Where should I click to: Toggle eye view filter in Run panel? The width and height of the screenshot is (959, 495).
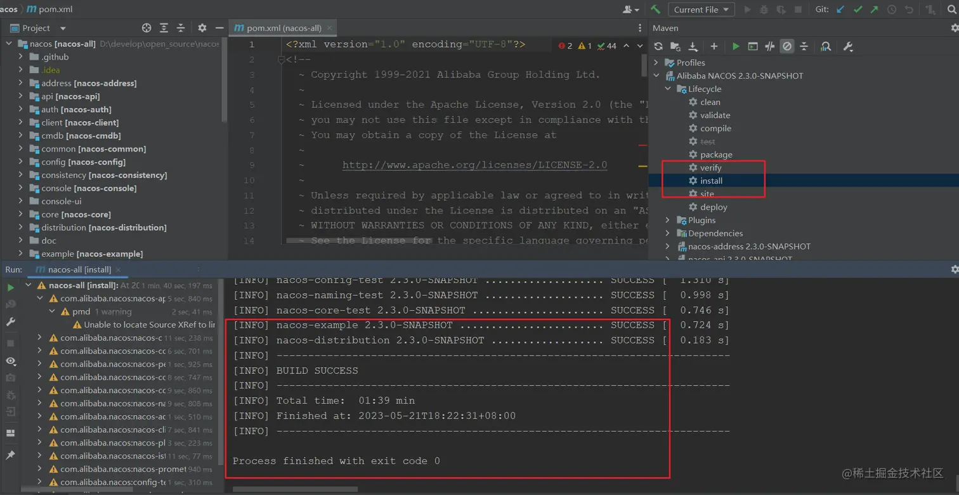click(11, 361)
